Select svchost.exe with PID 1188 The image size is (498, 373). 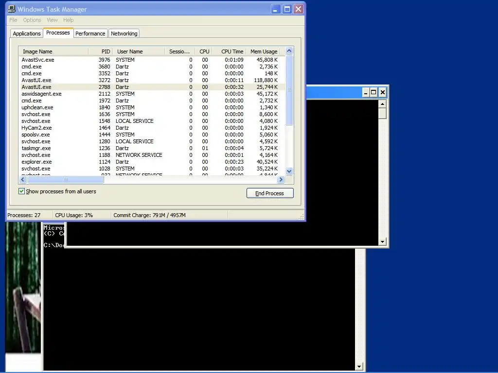click(152, 155)
